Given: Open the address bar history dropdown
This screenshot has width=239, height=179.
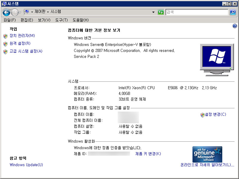Looking at the screenshot, I should [x=153, y=12].
